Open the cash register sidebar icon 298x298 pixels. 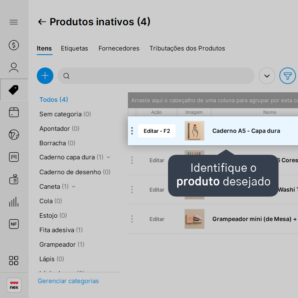pos(14,179)
